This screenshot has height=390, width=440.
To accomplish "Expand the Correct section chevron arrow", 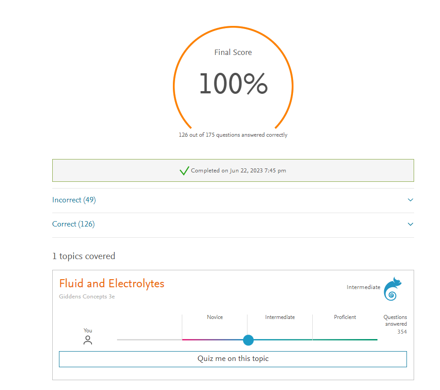I will (x=411, y=224).
